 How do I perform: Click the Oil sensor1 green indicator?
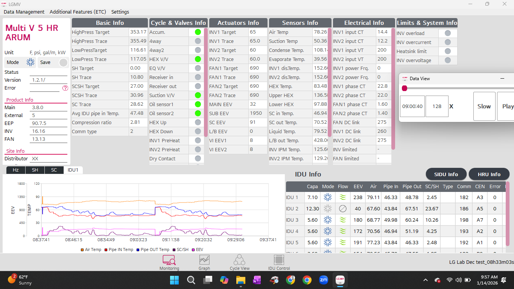coord(197,104)
